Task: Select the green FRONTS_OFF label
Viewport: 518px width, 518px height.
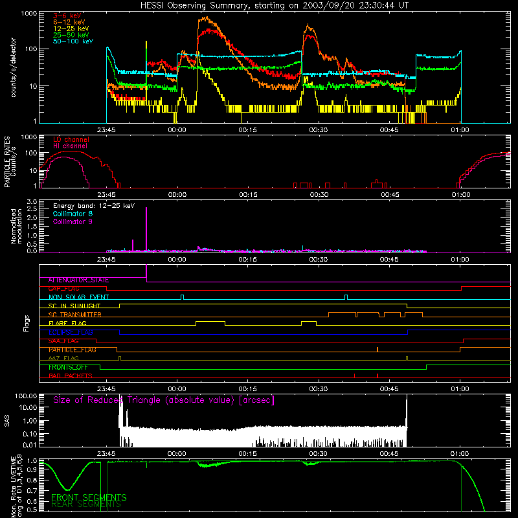Action: (x=68, y=367)
